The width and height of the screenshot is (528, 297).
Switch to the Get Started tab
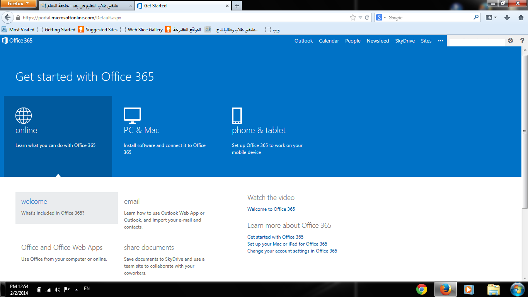(x=183, y=6)
